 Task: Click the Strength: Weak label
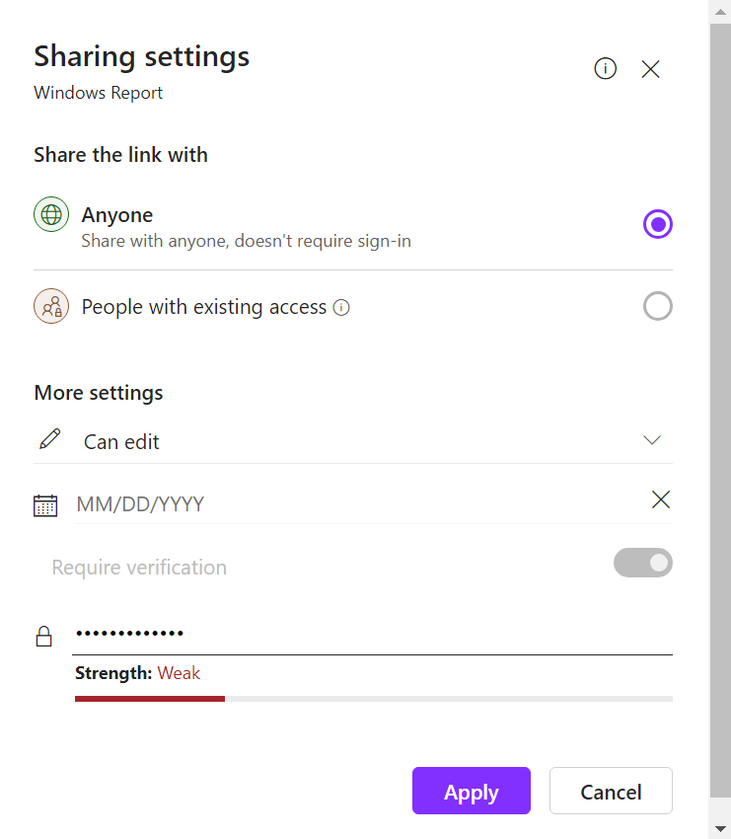tap(137, 673)
